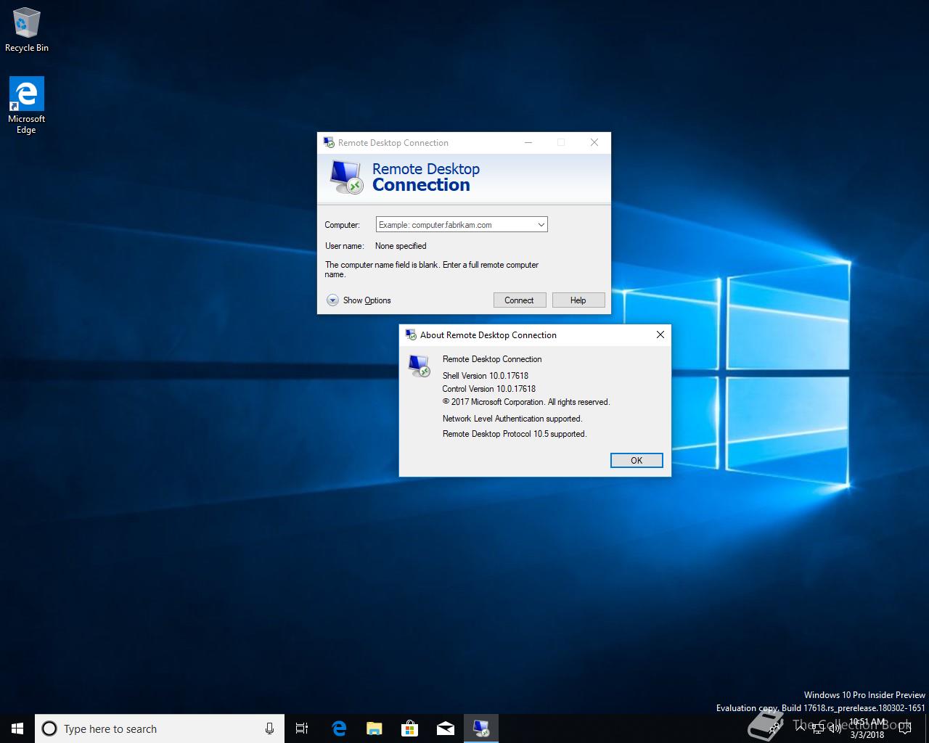Open the Recycle Bin desktop icon
929x743 pixels.
click(26, 30)
